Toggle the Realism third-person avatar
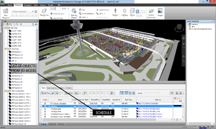Viewport: 216px width, 129px height. [x=115, y=12]
